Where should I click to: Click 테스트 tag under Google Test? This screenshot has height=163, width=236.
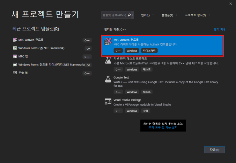click(x=147, y=92)
